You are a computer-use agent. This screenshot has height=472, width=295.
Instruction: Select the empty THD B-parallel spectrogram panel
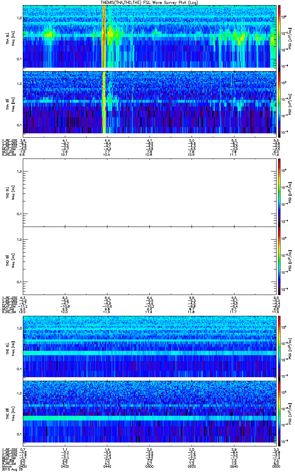(149, 260)
